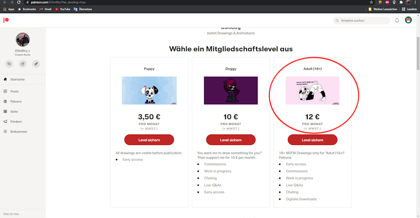Open the browser extensions puzzle icon

401,2
